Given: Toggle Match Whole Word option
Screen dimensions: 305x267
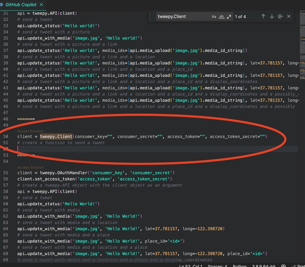Looking at the screenshot, I should [222, 17].
